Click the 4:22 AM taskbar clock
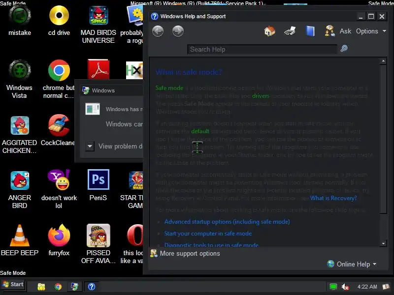The height and width of the screenshot is (295, 394). click(x=367, y=287)
